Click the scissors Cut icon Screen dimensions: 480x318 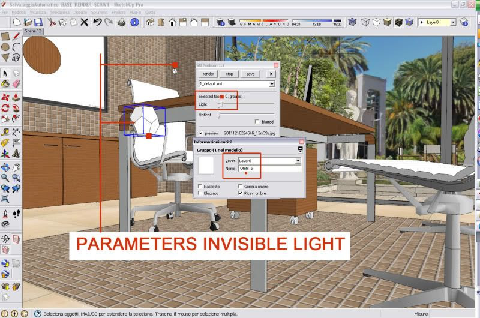click(52, 22)
